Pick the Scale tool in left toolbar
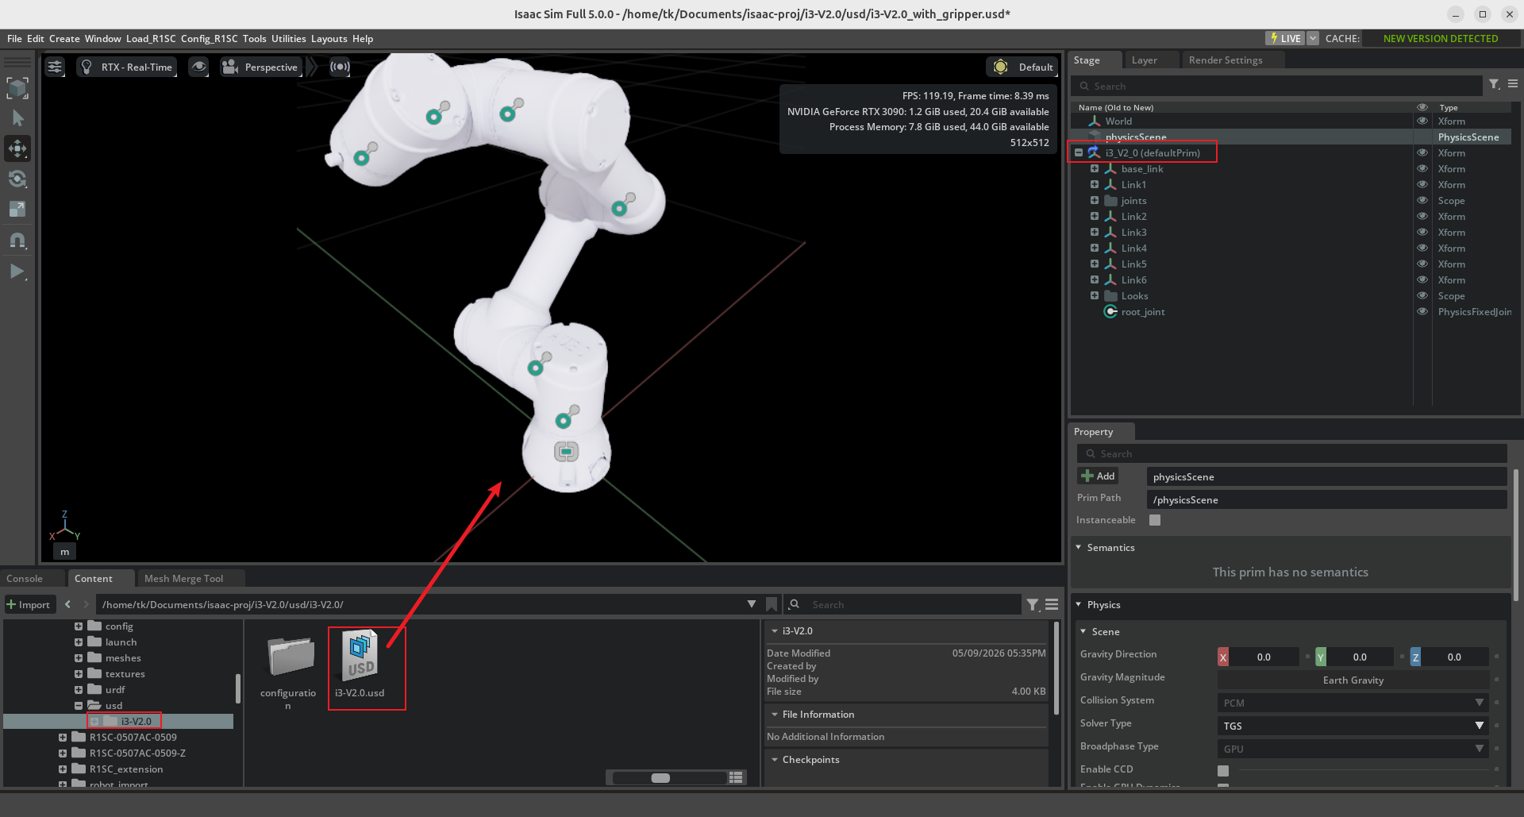The width and height of the screenshot is (1524, 817). tap(17, 209)
